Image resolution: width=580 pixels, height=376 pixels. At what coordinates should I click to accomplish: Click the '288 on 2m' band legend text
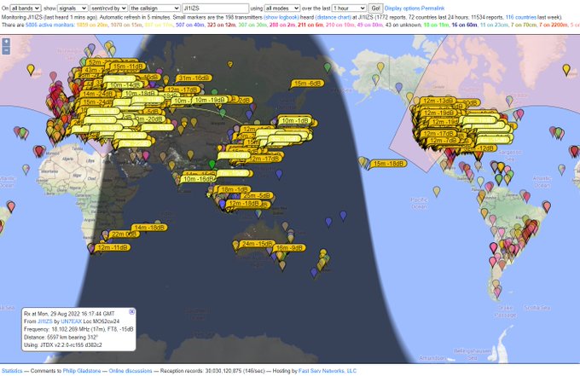pyautogui.click(x=281, y=25)
